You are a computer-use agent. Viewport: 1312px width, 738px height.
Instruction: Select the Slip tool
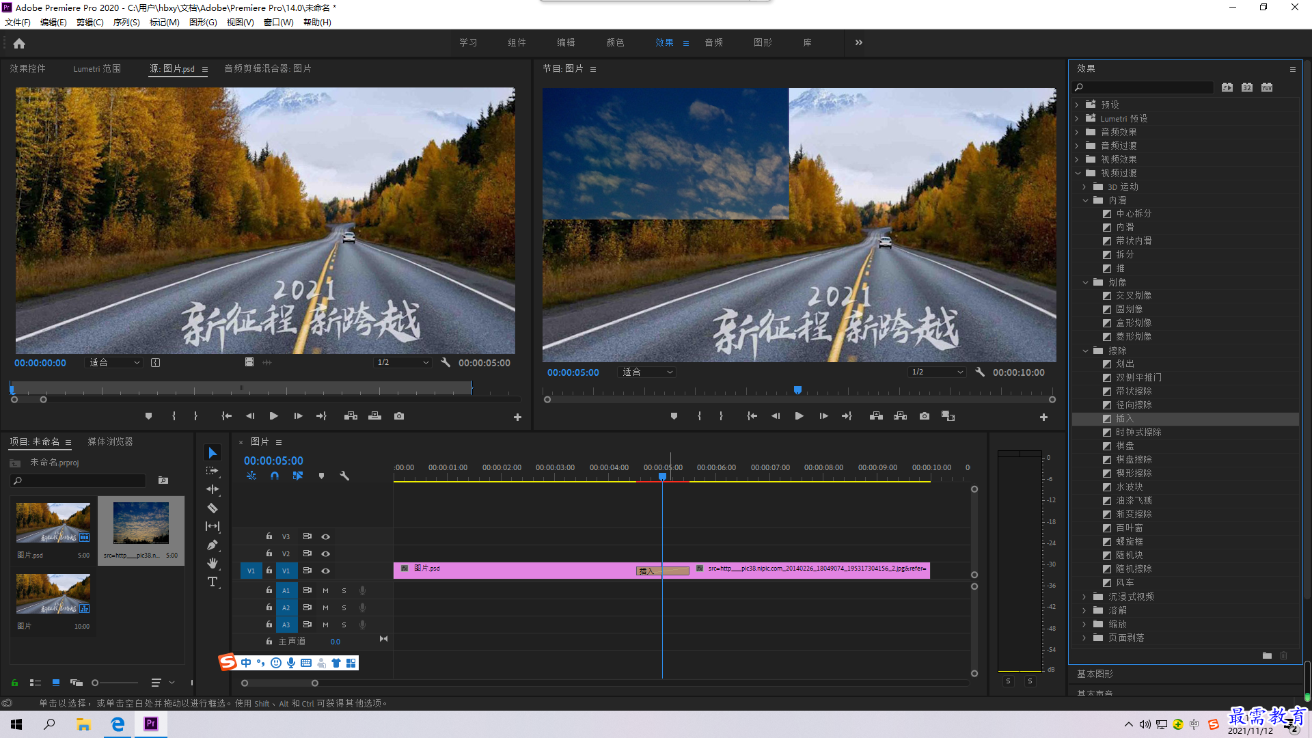(x=213, y=526)
